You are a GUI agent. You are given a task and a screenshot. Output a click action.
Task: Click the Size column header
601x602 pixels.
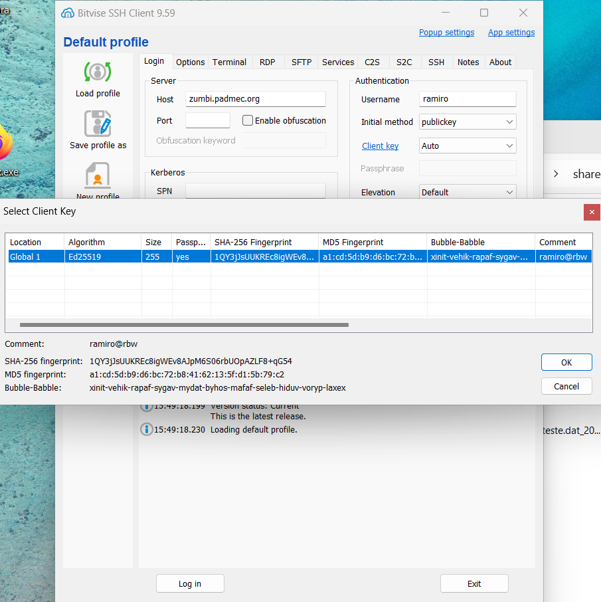157,243
